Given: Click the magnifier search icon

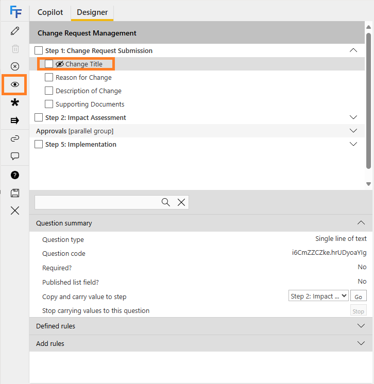Looking at the screenshot, I should point(166,202).
